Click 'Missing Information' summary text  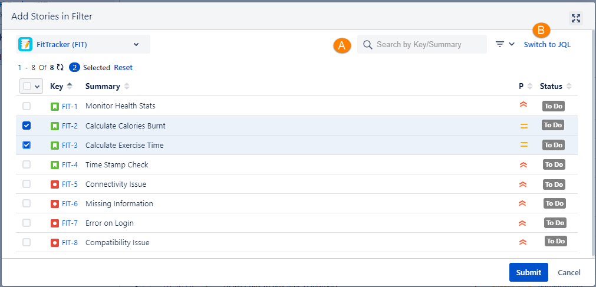point(119,204)
